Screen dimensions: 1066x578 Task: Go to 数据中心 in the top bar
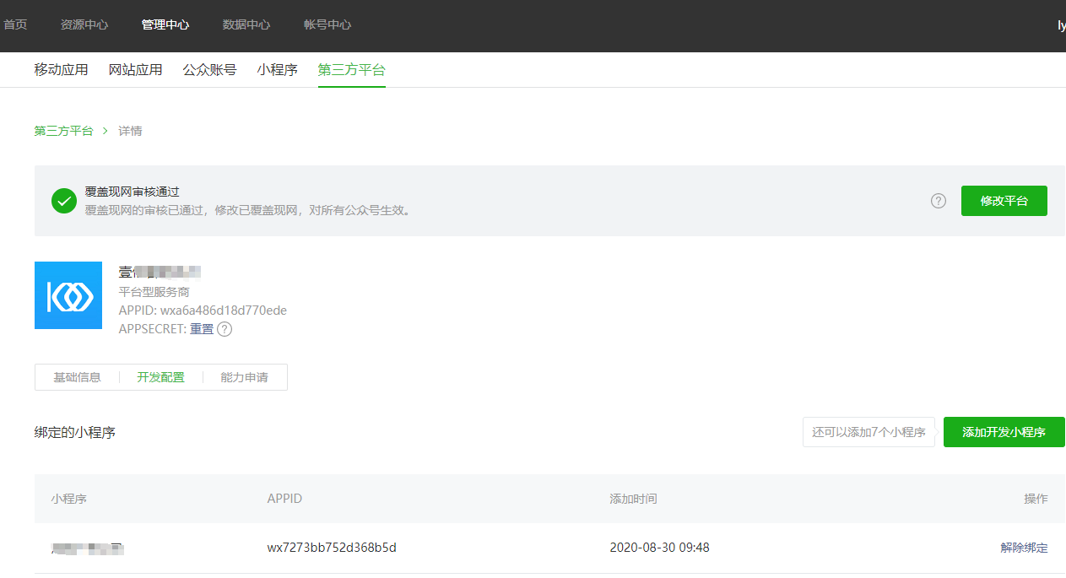pyautogui.click(x=246, y=24)
